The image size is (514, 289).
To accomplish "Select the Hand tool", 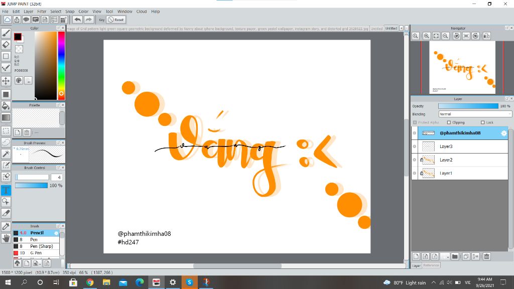I will [x=6, y=238].
